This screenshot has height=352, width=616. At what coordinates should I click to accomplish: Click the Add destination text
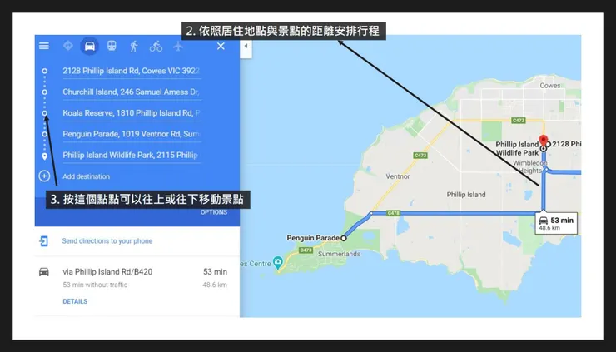(x=86, y=176)
